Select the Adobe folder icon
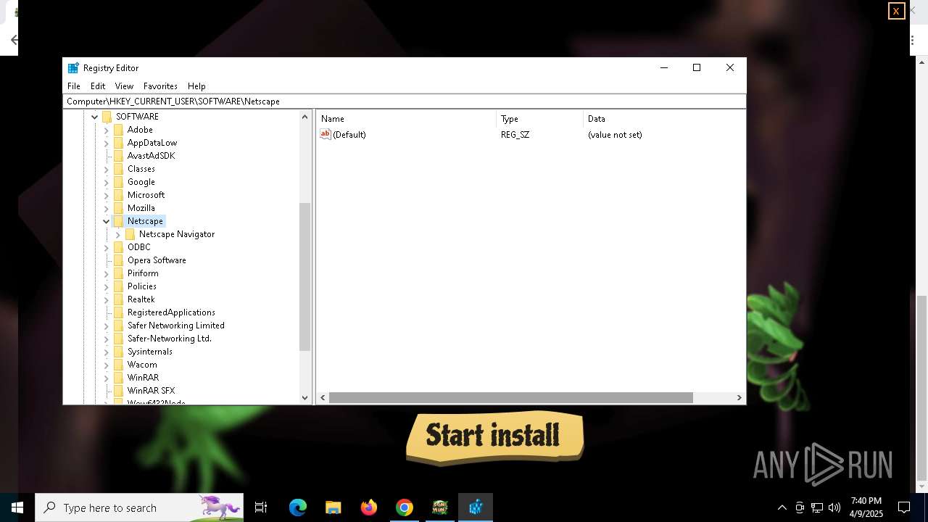The width and height of the screenshot is (928, 522). pos(118,130)
